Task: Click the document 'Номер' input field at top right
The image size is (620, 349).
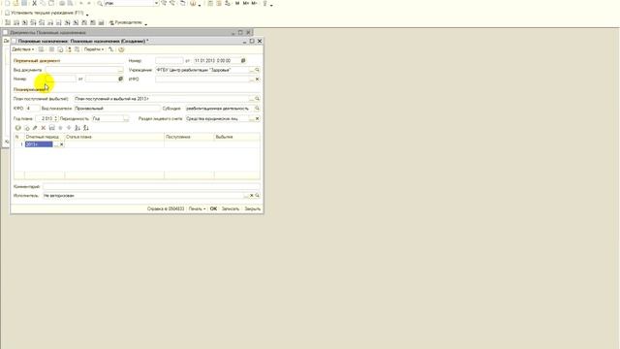Action: (170, 60)
